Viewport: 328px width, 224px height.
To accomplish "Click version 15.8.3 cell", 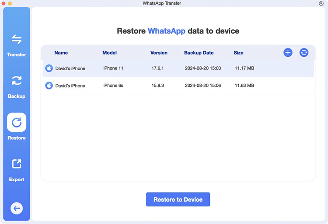I will 158,86.
